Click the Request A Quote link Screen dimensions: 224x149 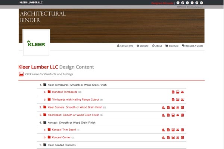coord(193,46)
